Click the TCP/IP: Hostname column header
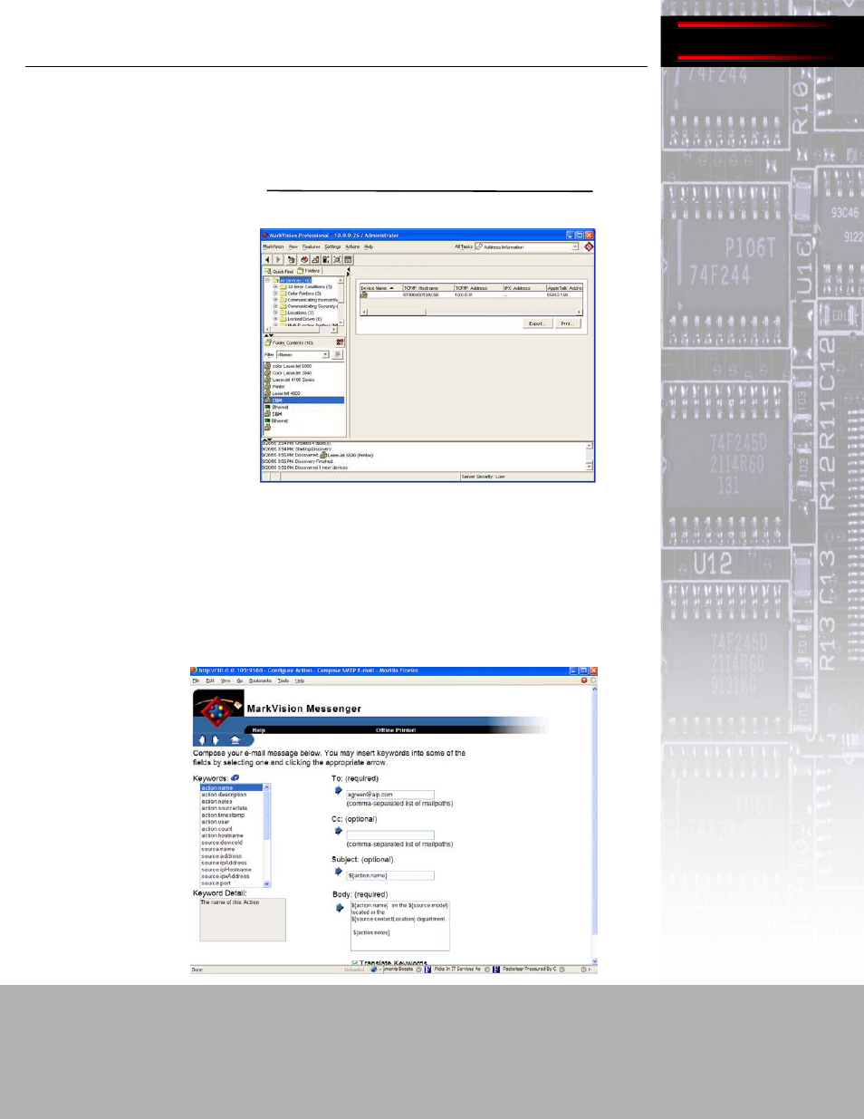 tap(427, 288)
